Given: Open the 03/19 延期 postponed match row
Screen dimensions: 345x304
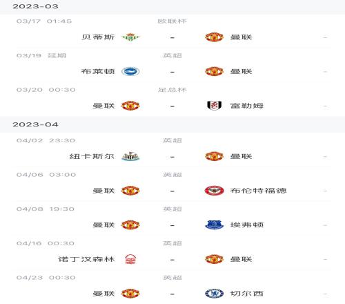Looking at the screenshot, I should (172, 65).
